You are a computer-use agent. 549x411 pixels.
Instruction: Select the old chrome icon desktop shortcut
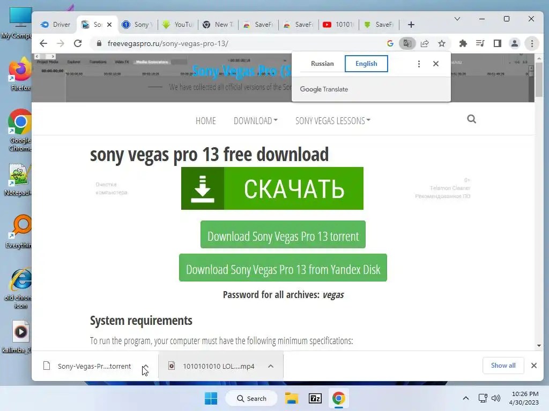click(x=19, y=288)
